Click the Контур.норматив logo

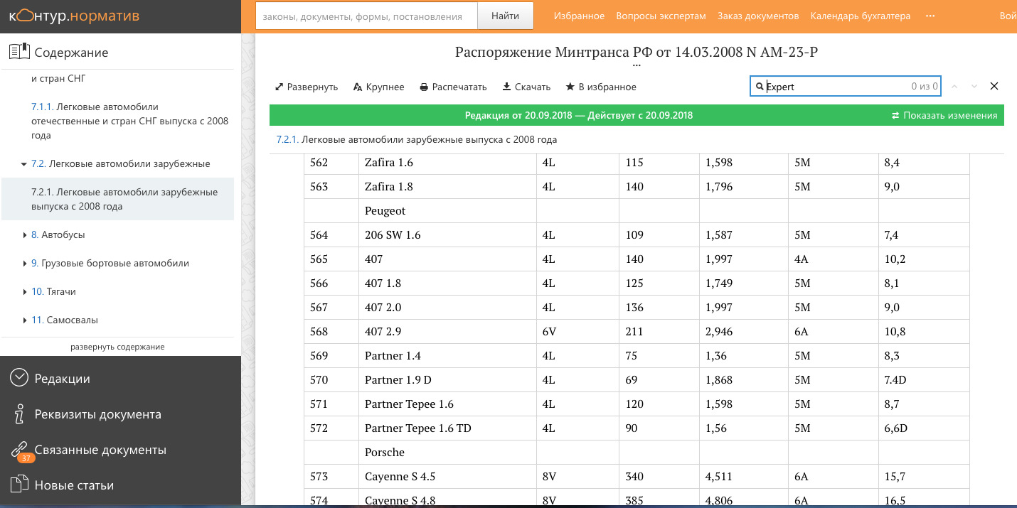75,16
